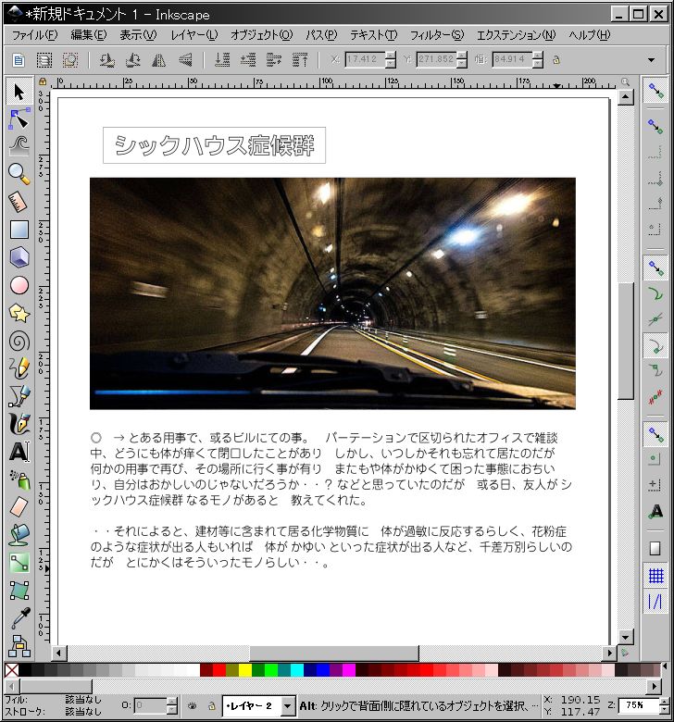Click Flip horizontal icon

pyautogui.click(x=159, y=60)
